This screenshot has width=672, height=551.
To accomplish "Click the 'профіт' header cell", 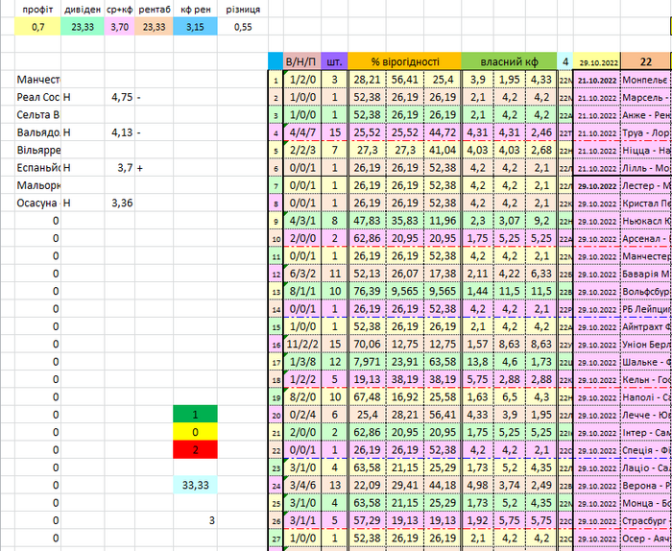I will 37,10.
